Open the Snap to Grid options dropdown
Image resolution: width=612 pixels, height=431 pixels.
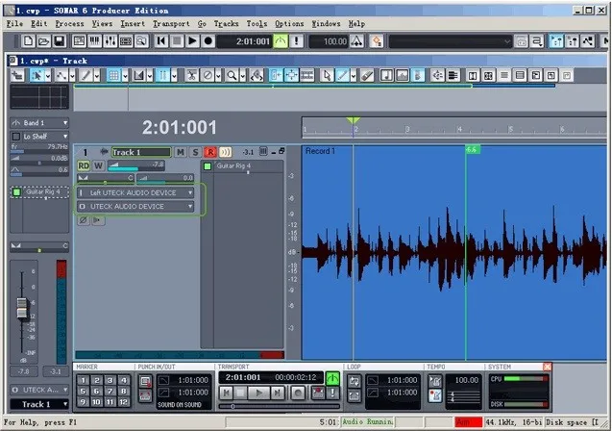[125, 75]
